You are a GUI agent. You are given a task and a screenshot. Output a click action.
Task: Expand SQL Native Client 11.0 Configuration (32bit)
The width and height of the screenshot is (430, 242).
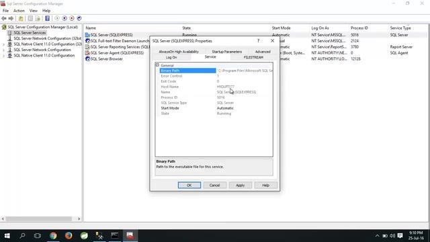(x=3, y=44)
